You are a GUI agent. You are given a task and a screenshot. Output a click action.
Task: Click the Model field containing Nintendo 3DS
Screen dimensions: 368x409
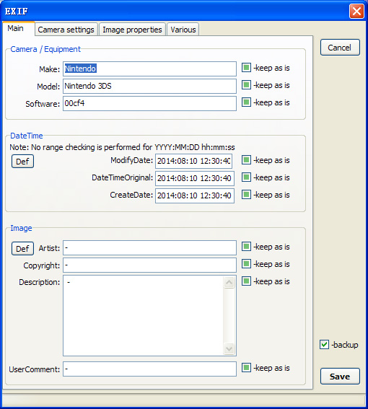(x=149, y=86)
